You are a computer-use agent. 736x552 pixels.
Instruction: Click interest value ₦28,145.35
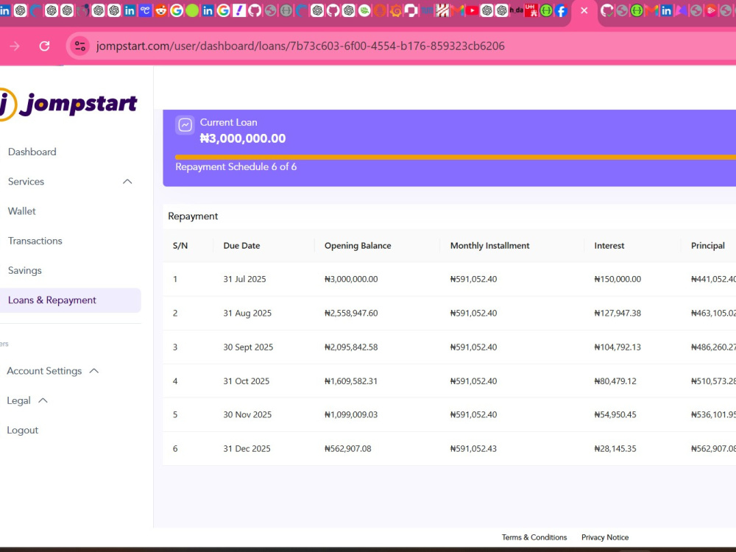pyautogui.click(x=615, y=449)
